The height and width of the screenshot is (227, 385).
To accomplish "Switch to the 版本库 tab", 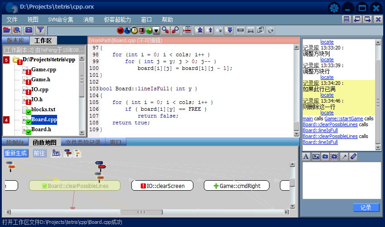I will 14,41.
